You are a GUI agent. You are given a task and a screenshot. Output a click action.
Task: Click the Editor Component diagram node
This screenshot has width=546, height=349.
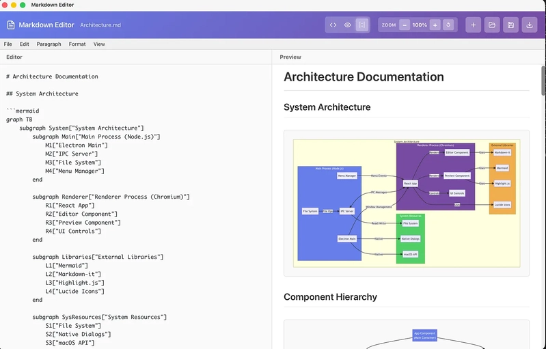tap(457, 152)
